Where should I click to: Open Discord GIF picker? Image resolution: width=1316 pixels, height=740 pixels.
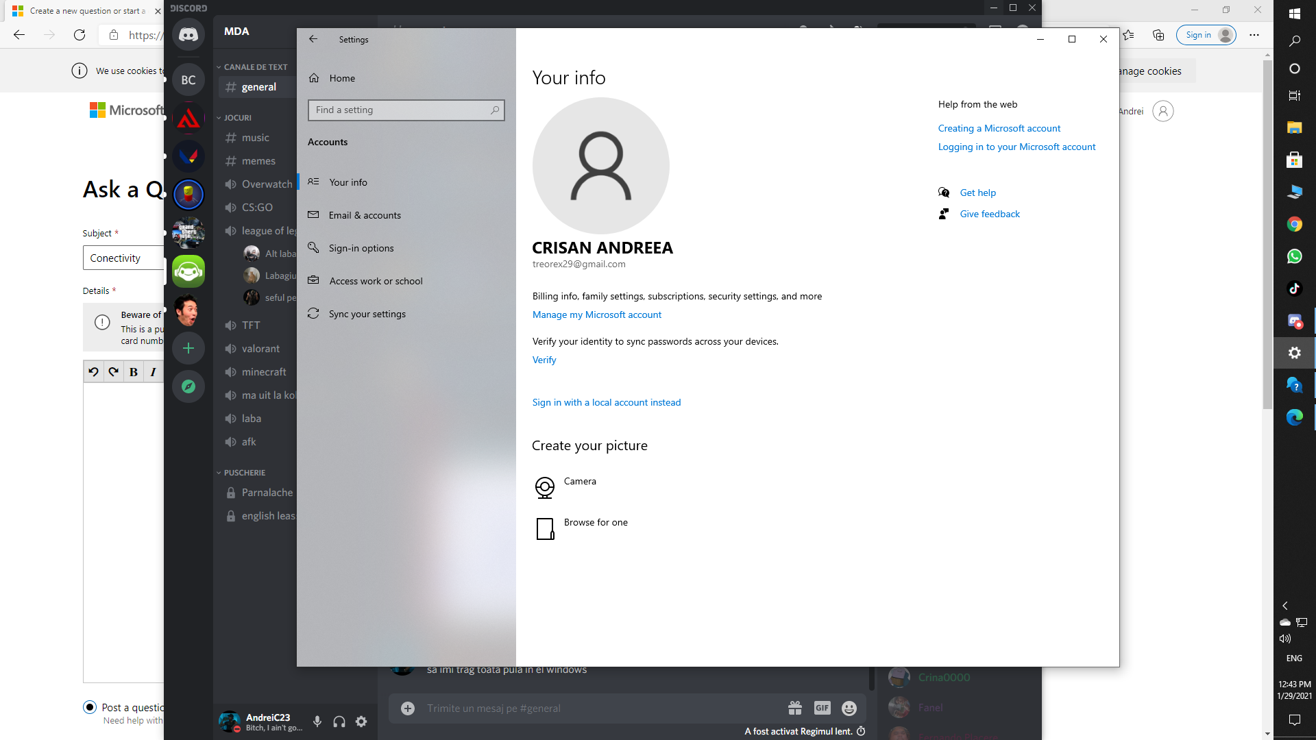[822, 708]
